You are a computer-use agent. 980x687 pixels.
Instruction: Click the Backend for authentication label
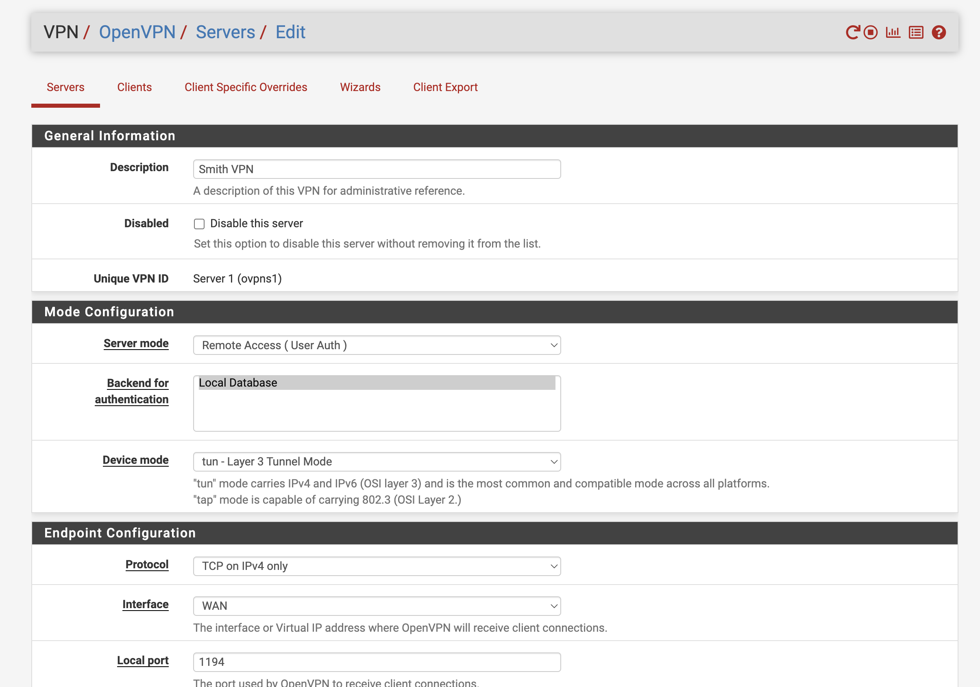132,391
